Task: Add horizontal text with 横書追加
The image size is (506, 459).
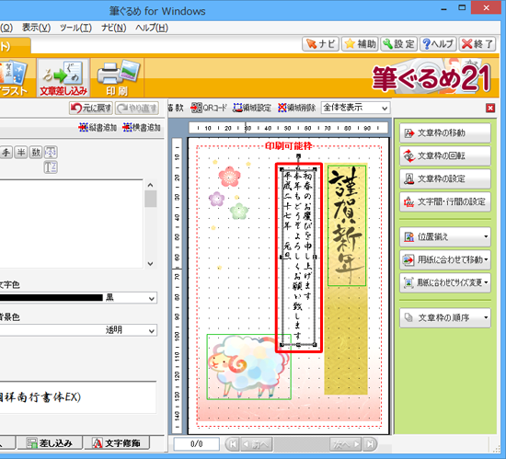Action: pos(142,128)
